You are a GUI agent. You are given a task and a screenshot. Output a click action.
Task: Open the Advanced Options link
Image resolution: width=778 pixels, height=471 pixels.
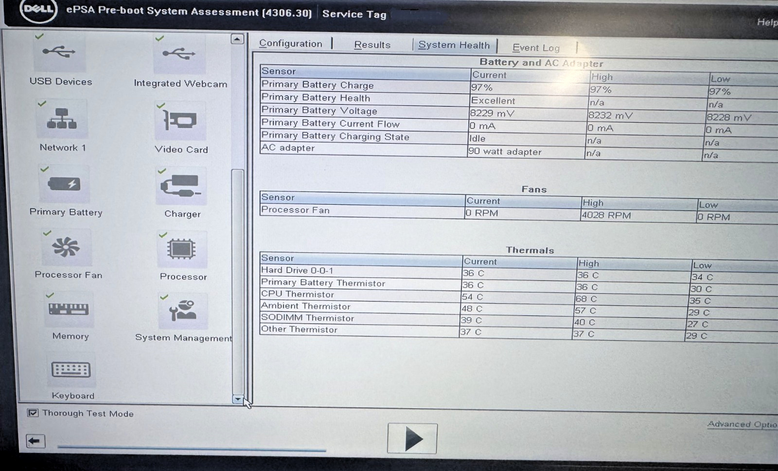pos(743,424)
